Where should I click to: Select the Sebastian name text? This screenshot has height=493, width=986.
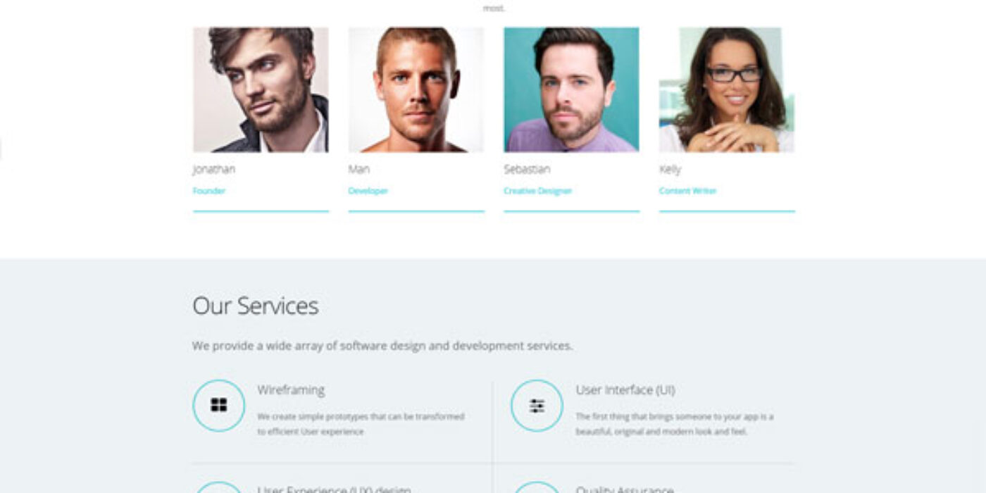[x=527, y=169]
